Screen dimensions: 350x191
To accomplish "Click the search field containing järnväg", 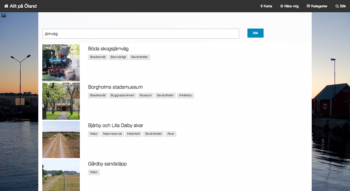I will pyautogui.click(x=141, y=33).
